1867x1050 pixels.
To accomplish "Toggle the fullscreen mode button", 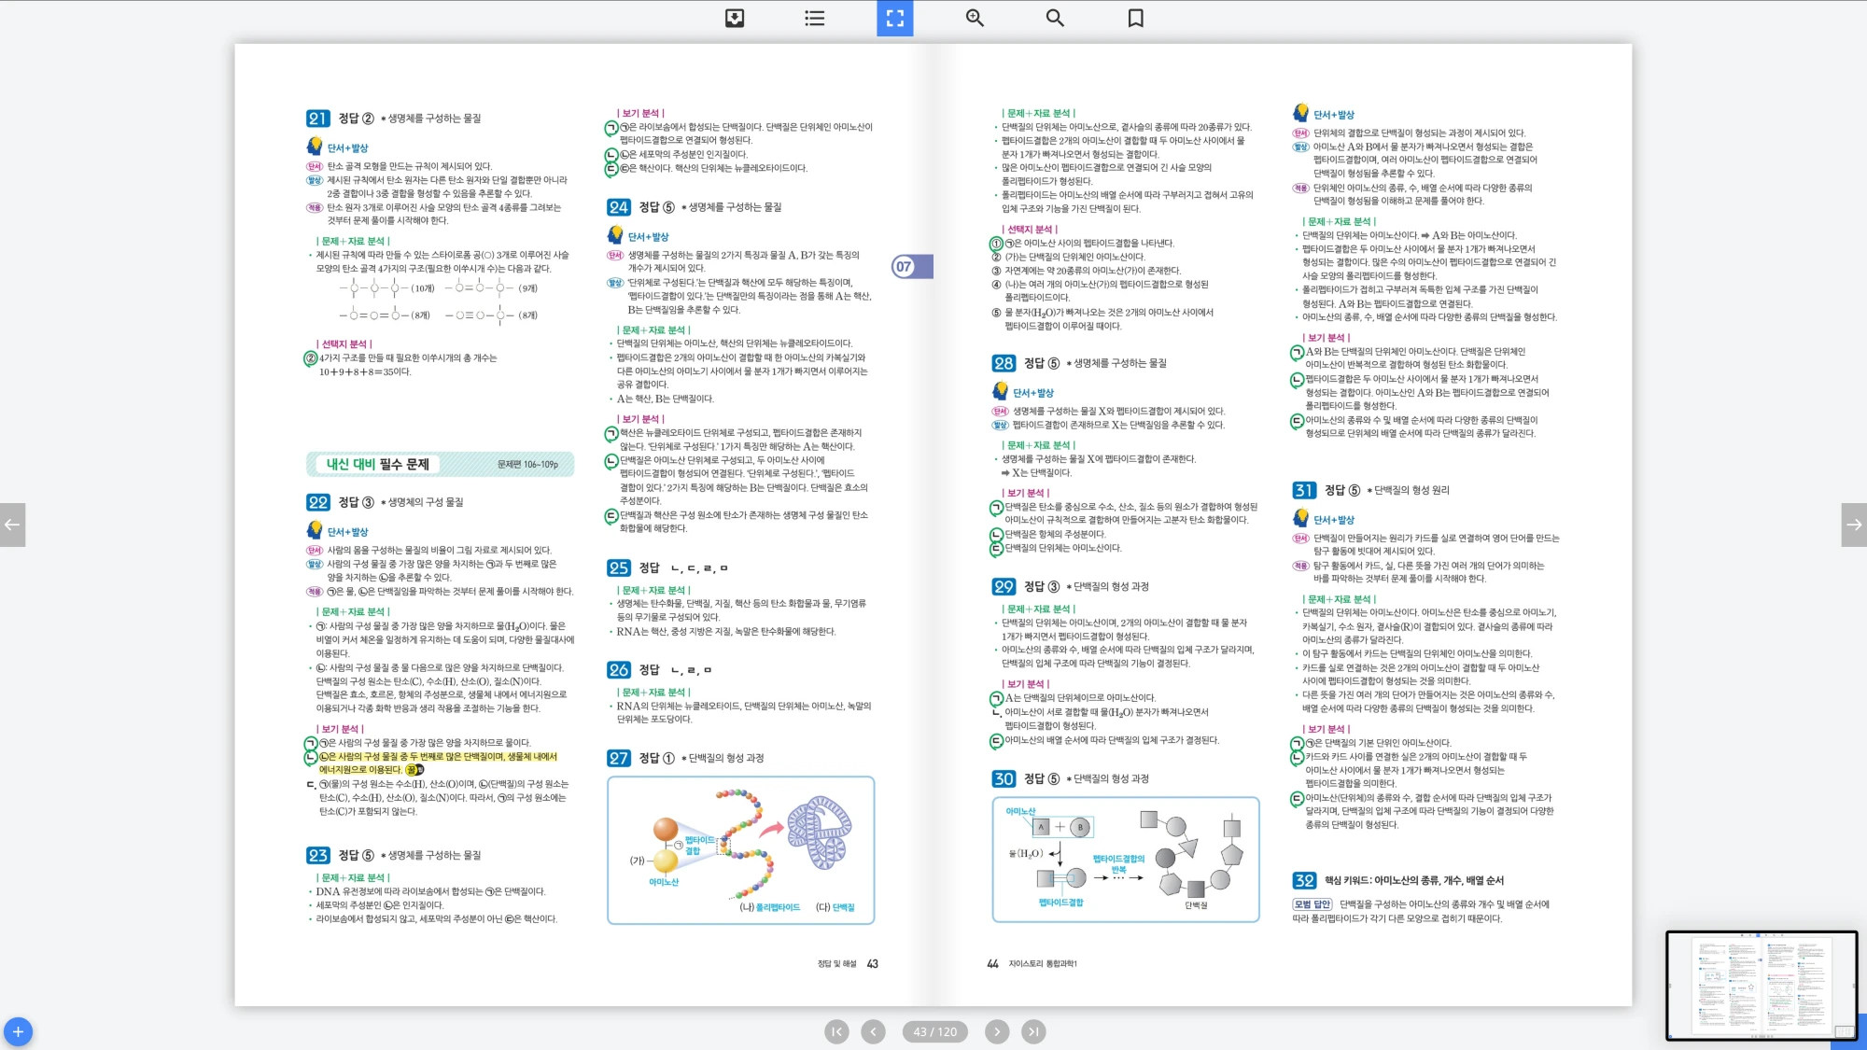I will (894, 18).
